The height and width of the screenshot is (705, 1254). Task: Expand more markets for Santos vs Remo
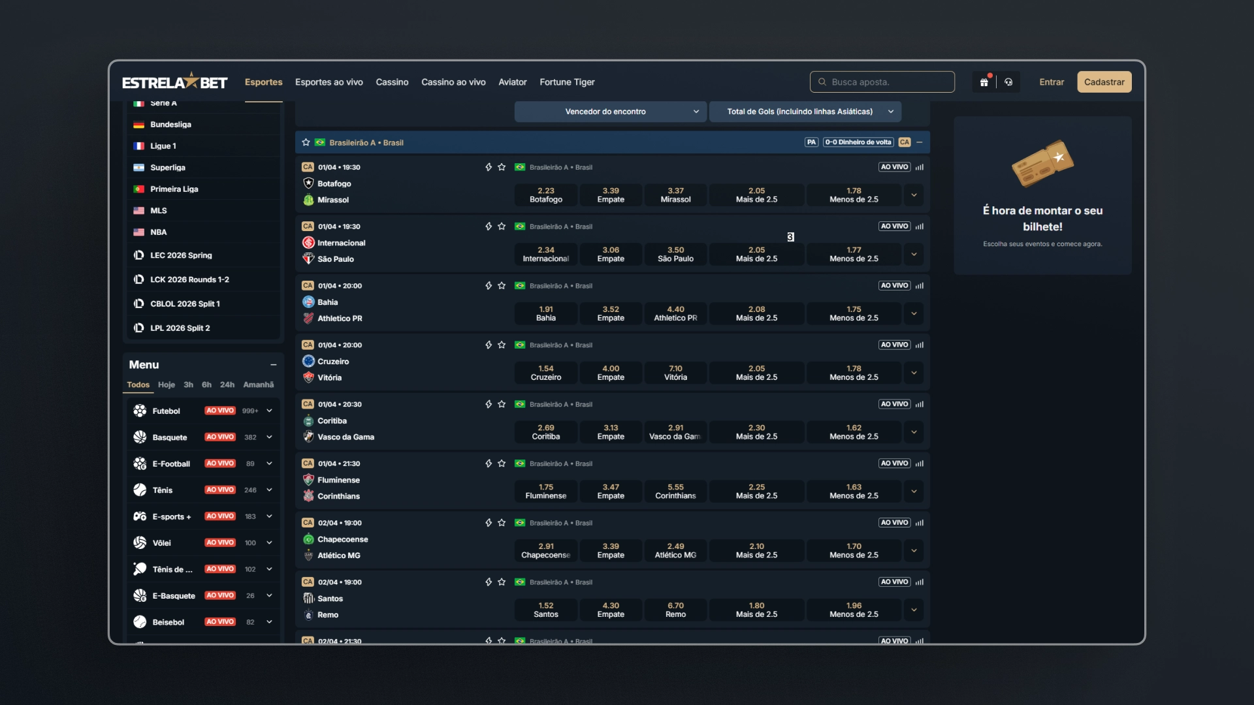914,610
